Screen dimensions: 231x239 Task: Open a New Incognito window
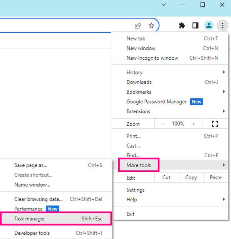(x=170, y=58)
